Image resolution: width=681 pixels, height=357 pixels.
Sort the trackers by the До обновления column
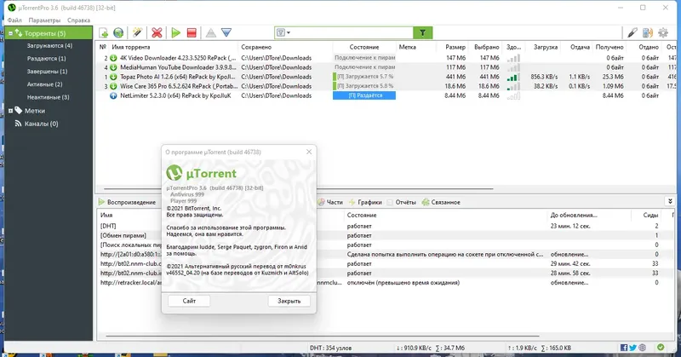click(x=573, y=216)
